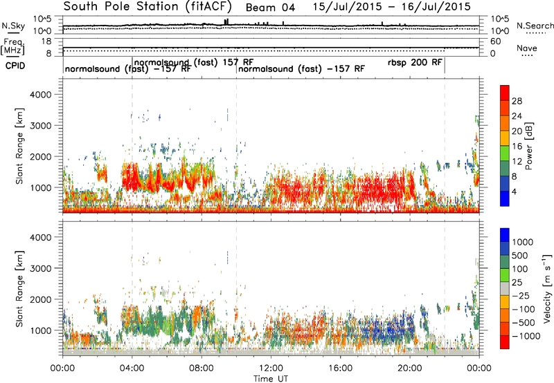Click the red -1000 segment of Velocity bar
This screenshot has height=383, width=554.
[x=505, y=342]
